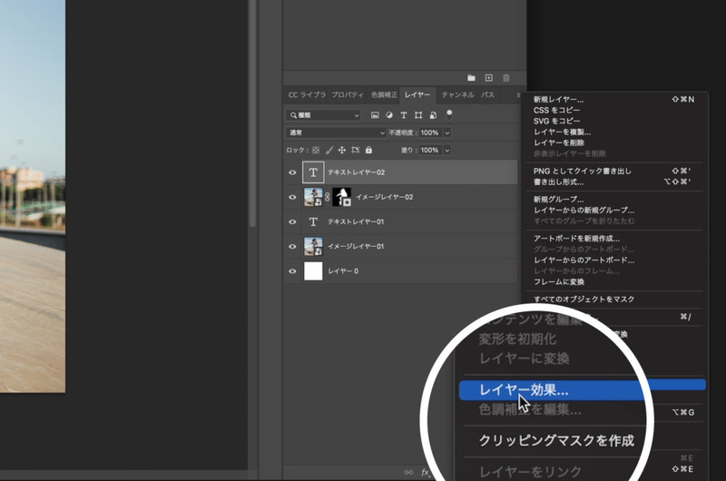Select layer name イメージレイヤー01
726x481 pixels.
click(x=356, y=246)
